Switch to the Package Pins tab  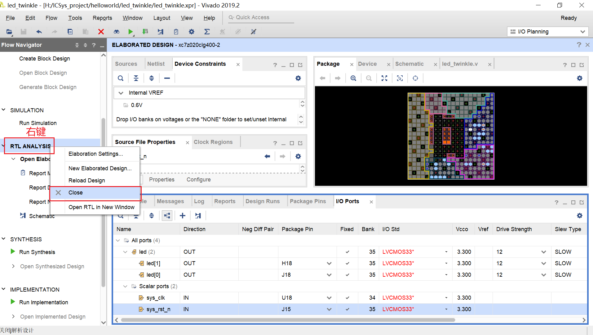308,201
